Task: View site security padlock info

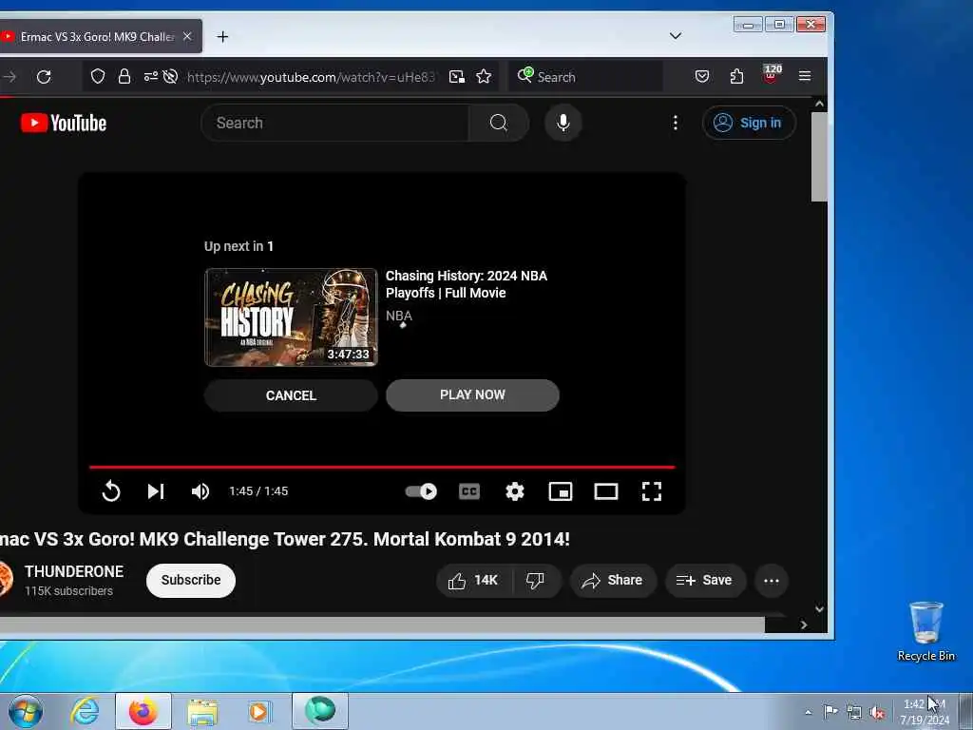Action: click(x=124, y=76)
